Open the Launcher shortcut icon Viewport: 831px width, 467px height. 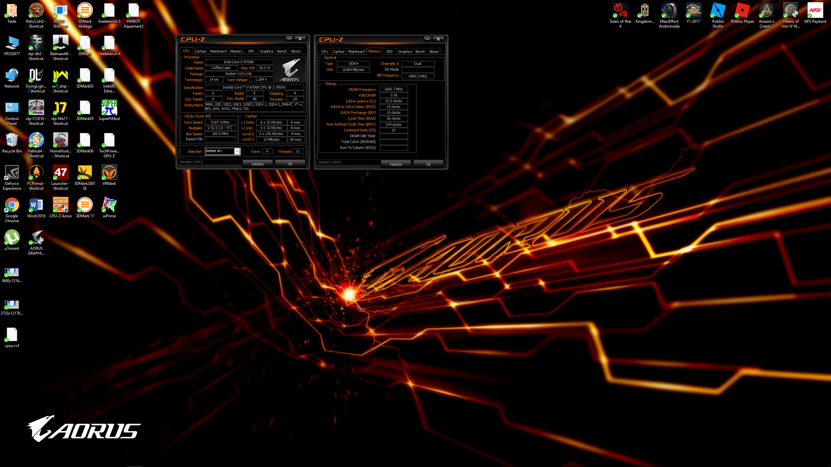click(60, 177)
